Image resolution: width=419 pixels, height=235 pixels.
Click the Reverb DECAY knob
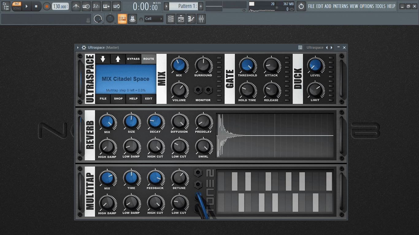155,121
